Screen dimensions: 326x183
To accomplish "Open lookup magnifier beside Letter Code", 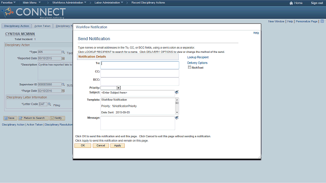I will [x=49, y=104].
